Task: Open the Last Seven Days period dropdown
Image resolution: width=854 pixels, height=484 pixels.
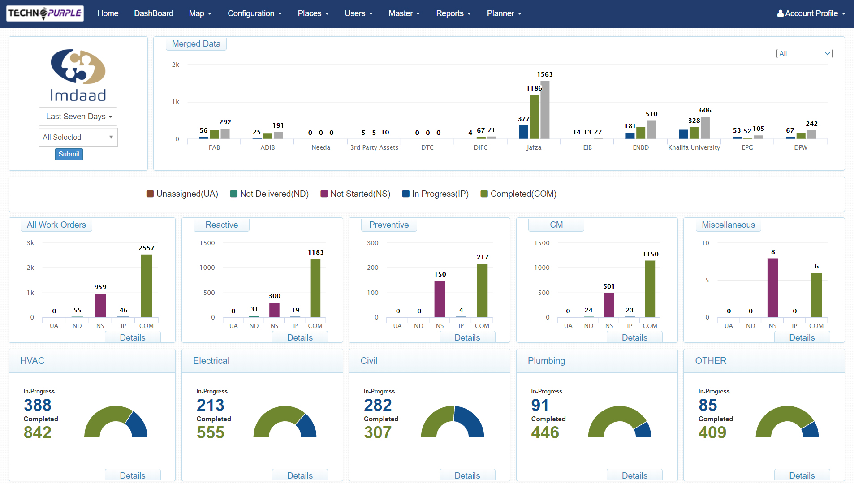Action: click(x=78, y=117)
